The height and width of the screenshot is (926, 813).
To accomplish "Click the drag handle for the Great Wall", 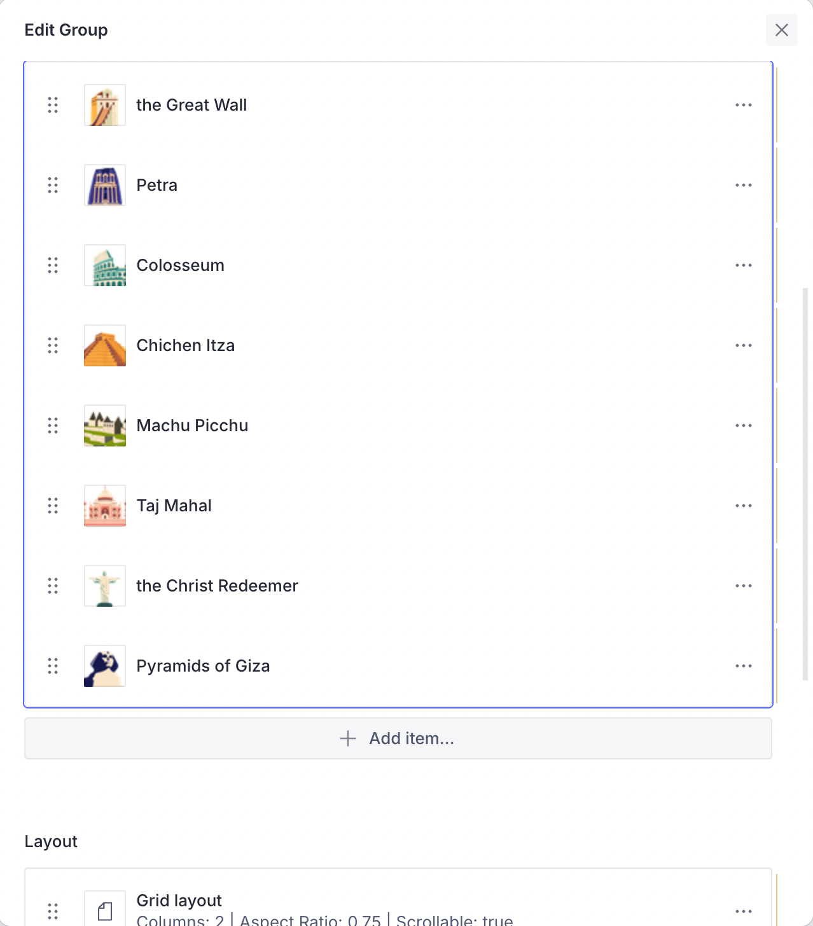I will tap(53, 105).
